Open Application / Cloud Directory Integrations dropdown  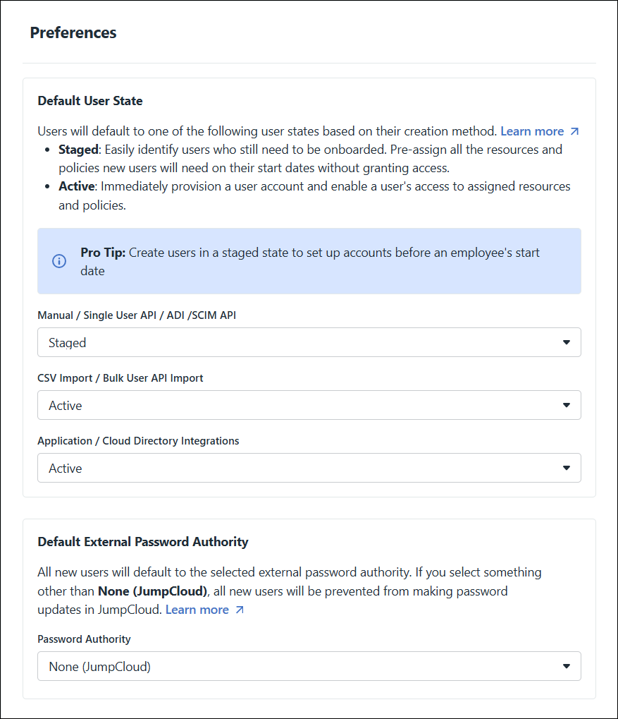tap(309, 469)
